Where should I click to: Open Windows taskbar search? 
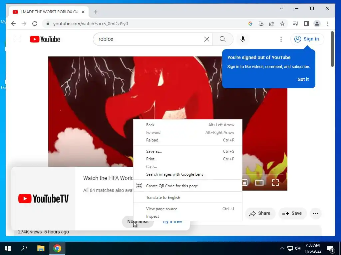[x=24, y=248]
